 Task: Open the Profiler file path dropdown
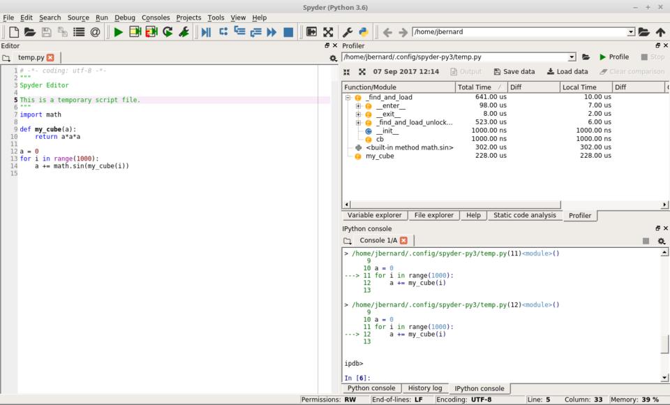(572, 57)
